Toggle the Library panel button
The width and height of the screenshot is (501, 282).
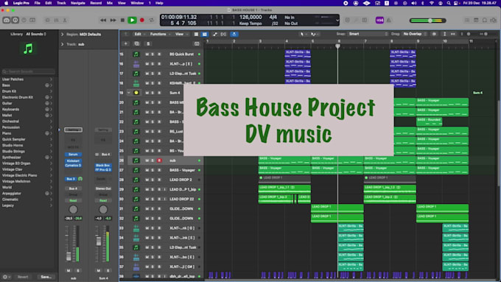(x=7, y=20)
